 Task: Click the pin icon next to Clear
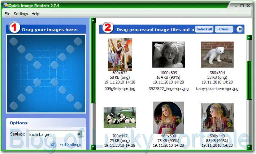(239, 29)
